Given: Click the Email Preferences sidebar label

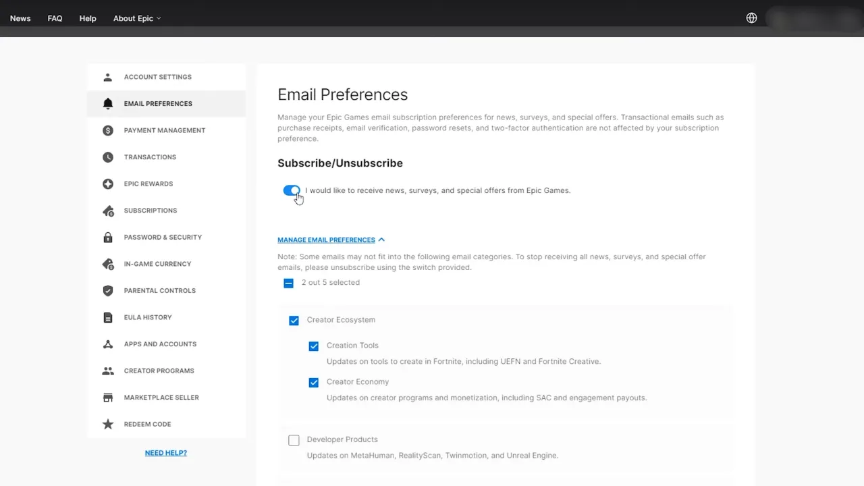Looking at the screenshot, I should coord(158,103).
